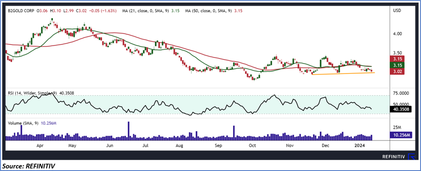
Task: Select the MA (21, close, 0, SMA, 9) legend
Action: (x=145, y=11)
